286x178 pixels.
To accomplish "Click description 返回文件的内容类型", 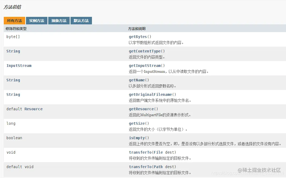I will 147,57.
